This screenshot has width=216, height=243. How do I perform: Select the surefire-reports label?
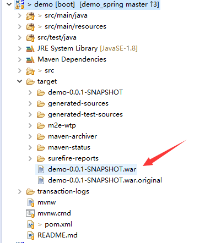coord(73,158)
